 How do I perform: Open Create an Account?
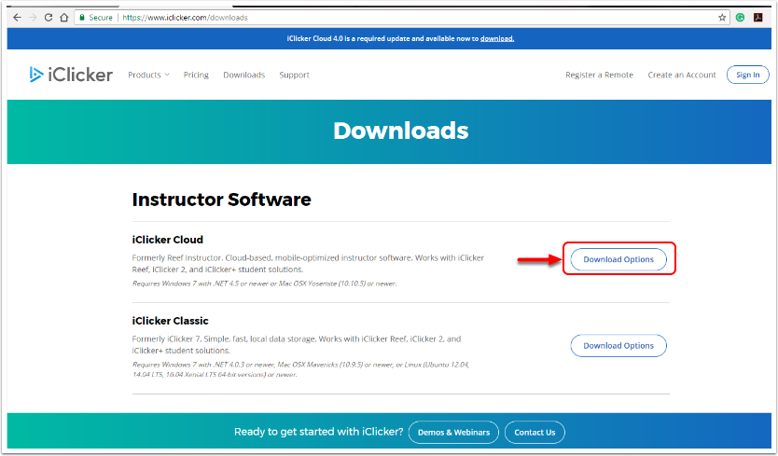point(682,75)
